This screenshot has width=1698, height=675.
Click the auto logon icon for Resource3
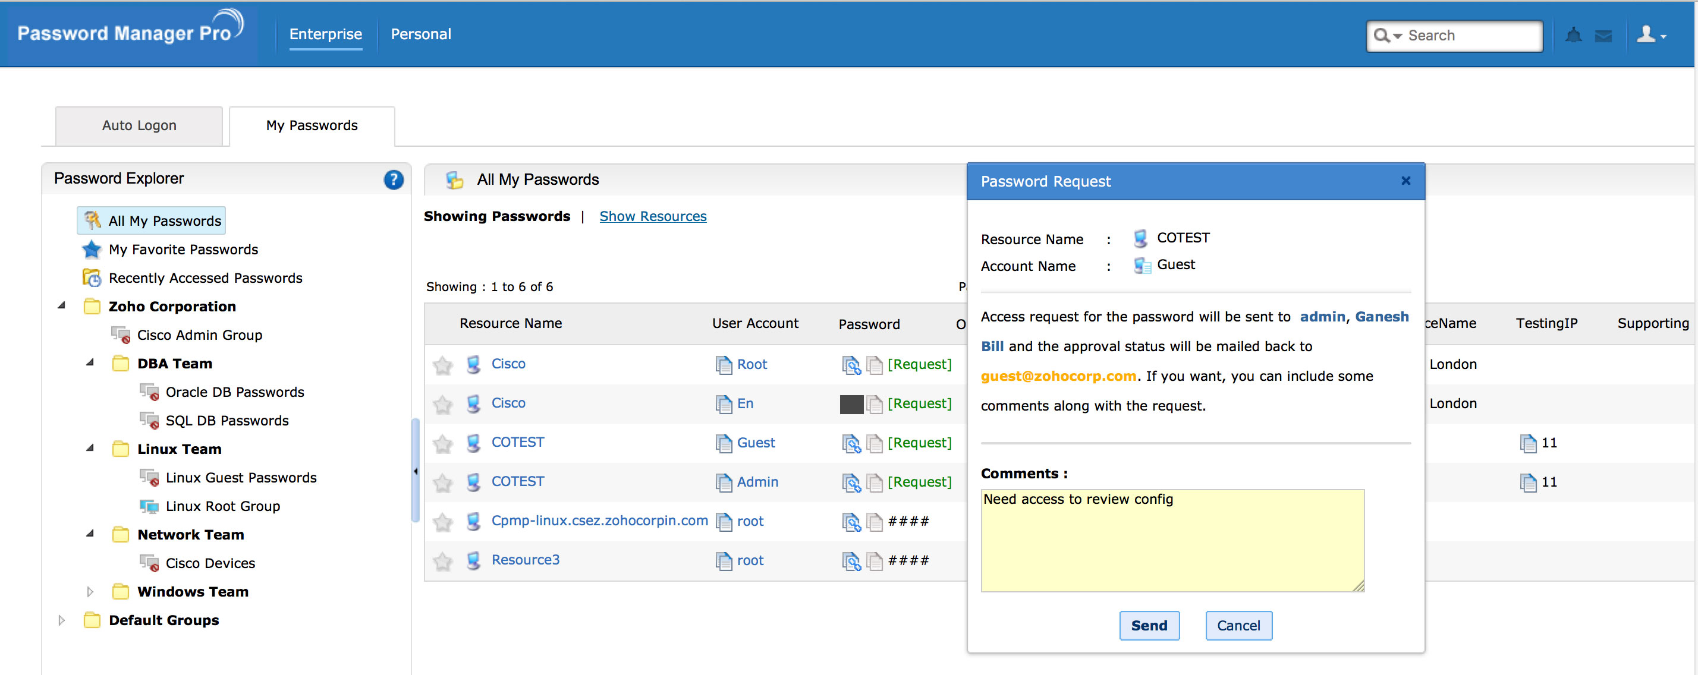(x=851, y=560)
